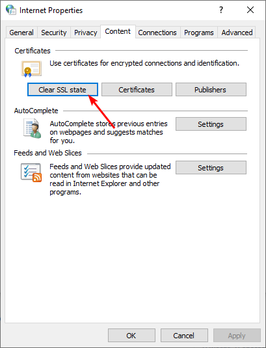Open the Advanced tab

click(237, 33)
